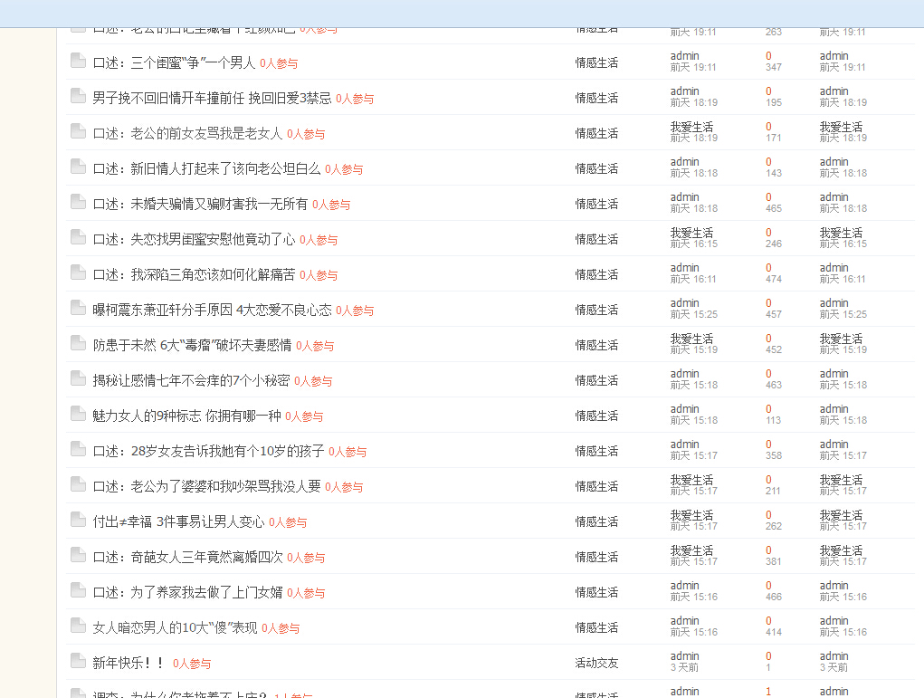Click folder icon next to "防患于未然" post
Image resolution: width=924 pixels, height=698 pixels.
(77, 344)
